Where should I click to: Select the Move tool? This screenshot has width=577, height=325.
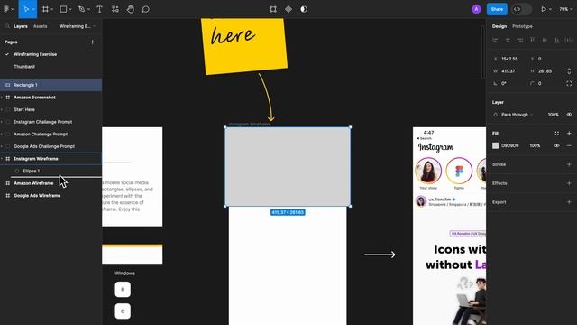(x=26, y=9)
